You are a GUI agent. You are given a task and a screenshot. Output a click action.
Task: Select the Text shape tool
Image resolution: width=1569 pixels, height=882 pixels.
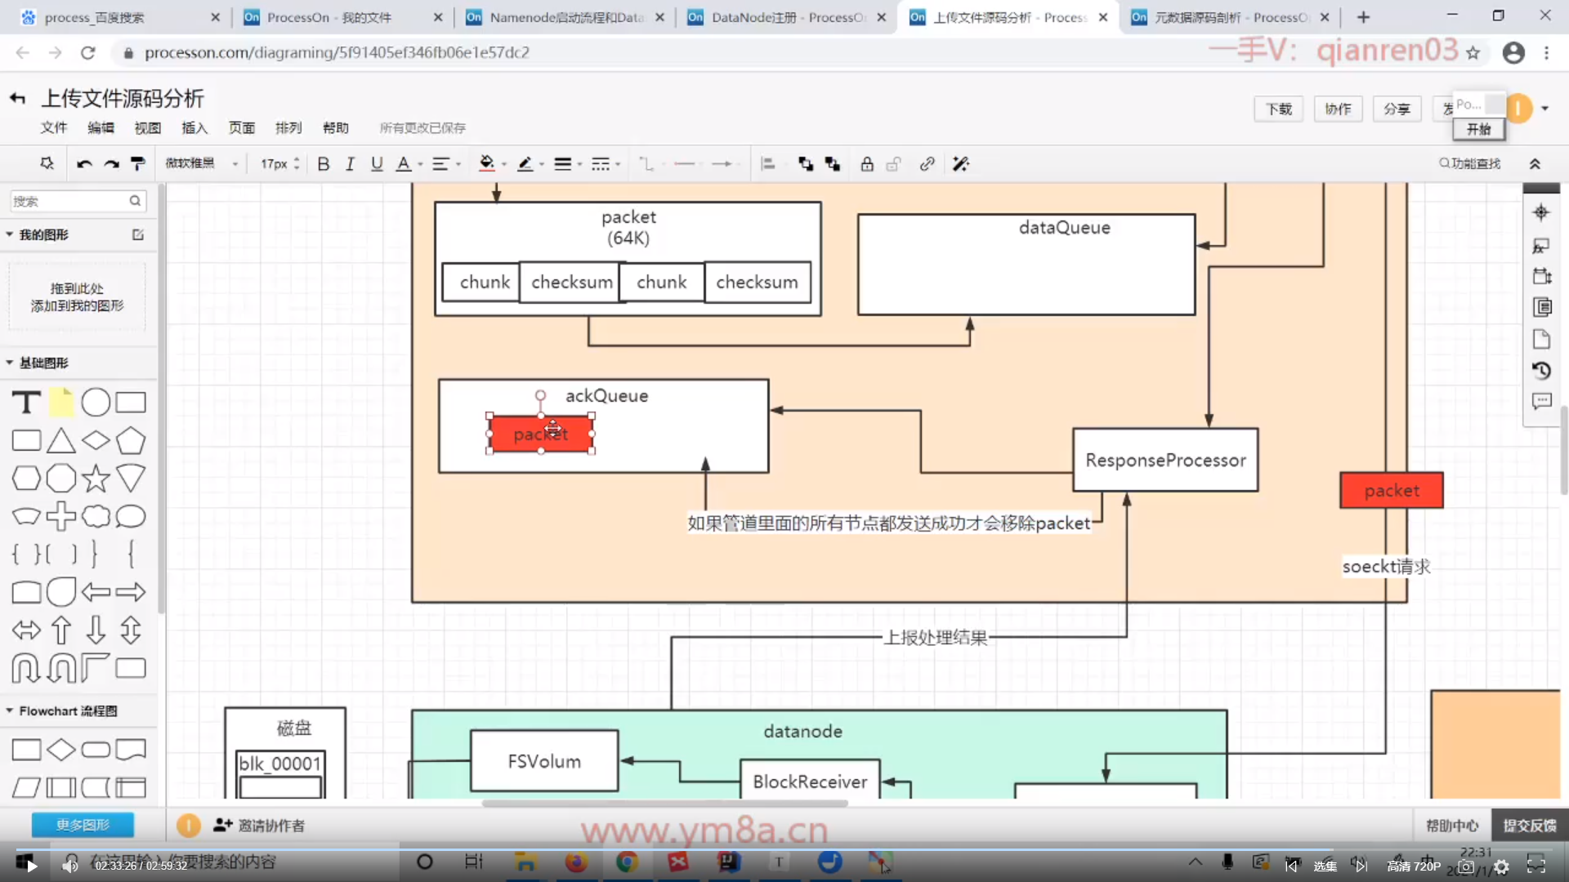click(26, 403)
